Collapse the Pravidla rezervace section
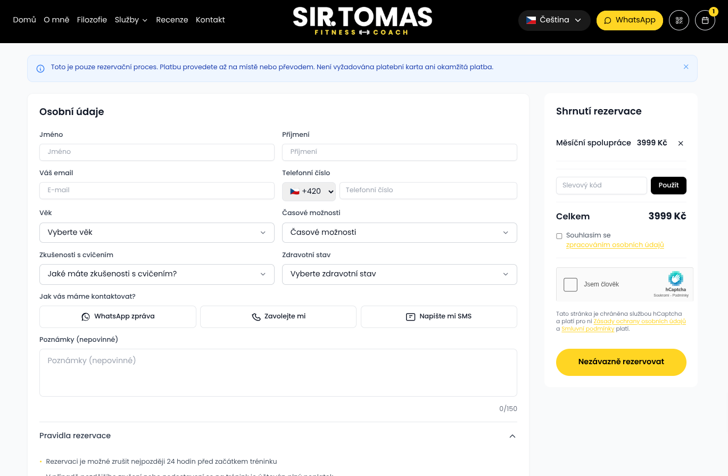The height and width of the screenshot is (476, 728). point(512,436)
